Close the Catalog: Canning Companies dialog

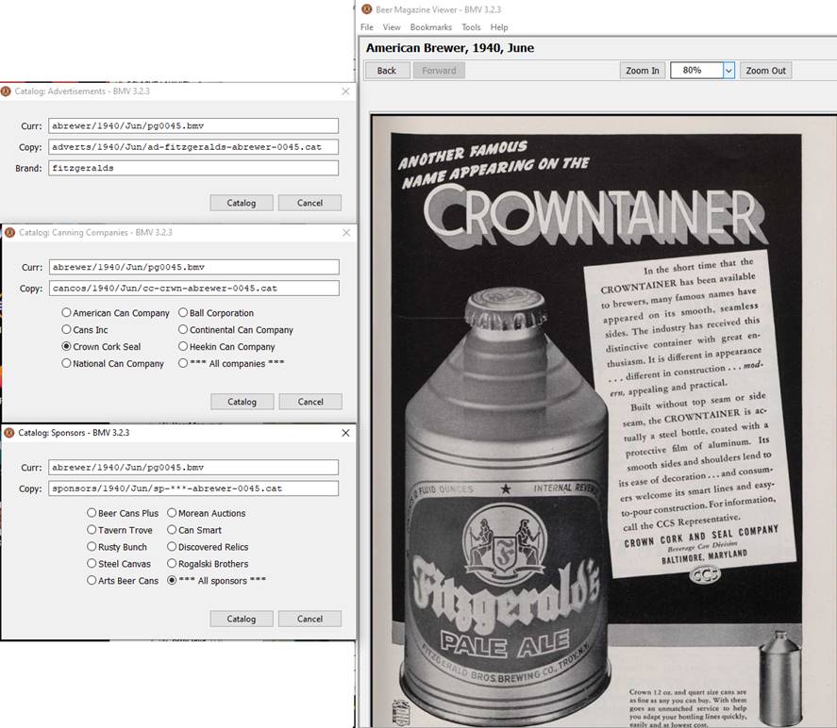click(x=346, y=233)
